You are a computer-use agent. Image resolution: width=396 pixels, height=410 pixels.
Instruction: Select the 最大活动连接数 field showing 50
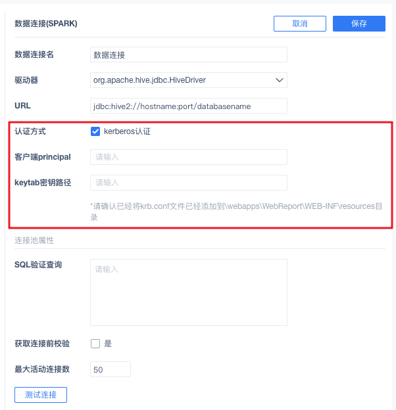[111, 369]
